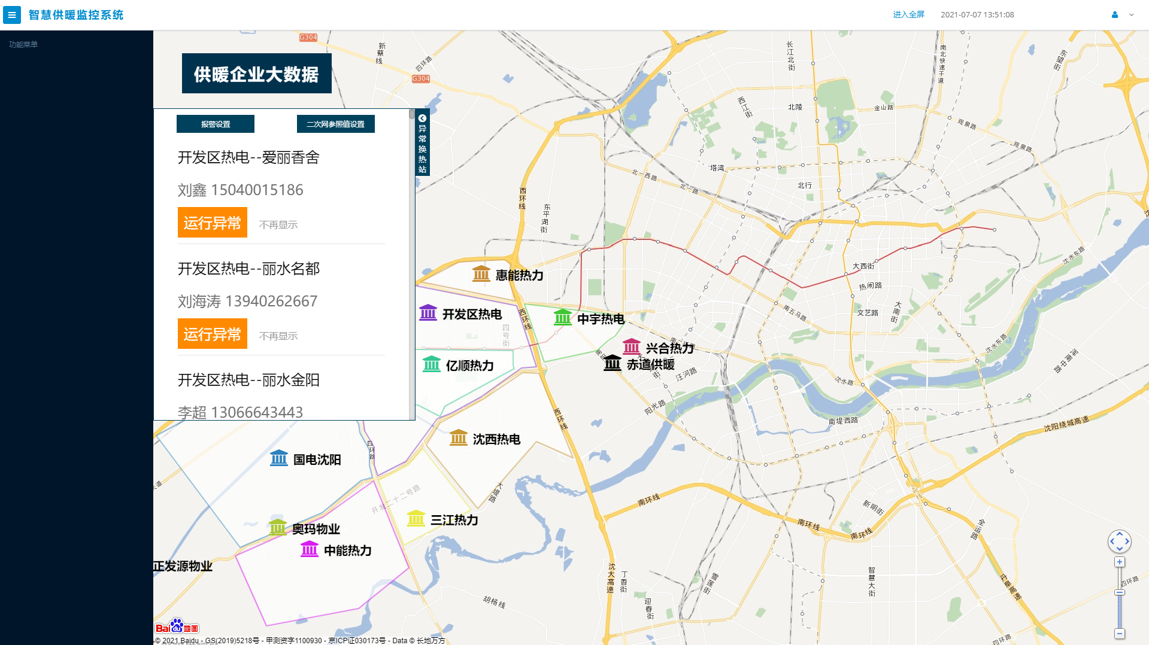The height and width of the screenshot is (645, 1149).
Task: Open 报警设置 alarm settings
Action: click(216, 124)
